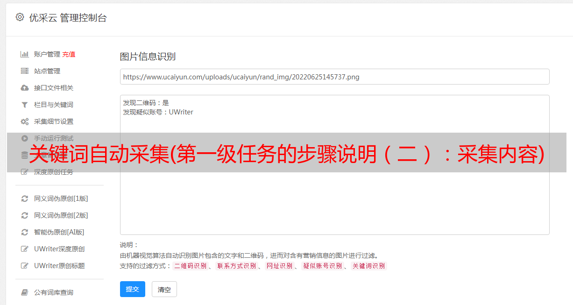Click the edit icon for UWriter原创标题
Screen dimensions: 573x305
25,266
